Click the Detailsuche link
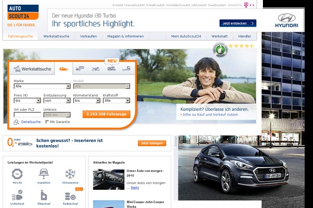The image size is (313, 208). (x=31, y=122)
